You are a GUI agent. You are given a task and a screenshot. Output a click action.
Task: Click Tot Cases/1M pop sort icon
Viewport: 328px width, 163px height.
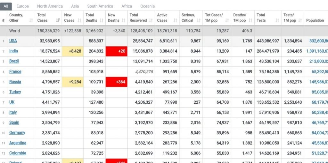tap(227, 20)
